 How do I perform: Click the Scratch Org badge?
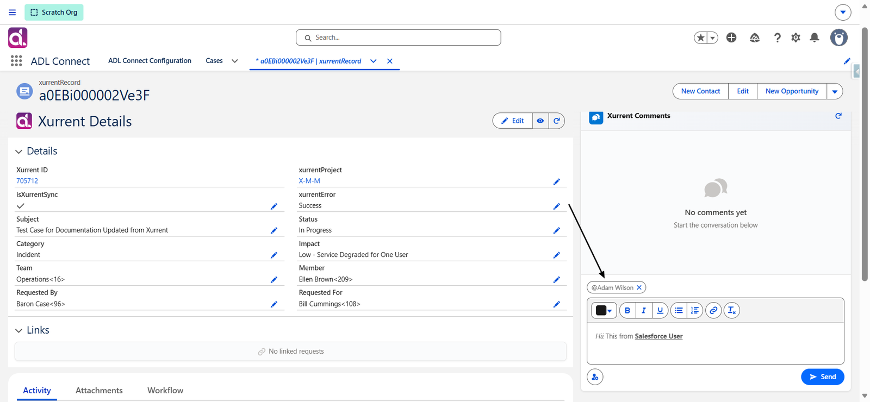(54, 12)
